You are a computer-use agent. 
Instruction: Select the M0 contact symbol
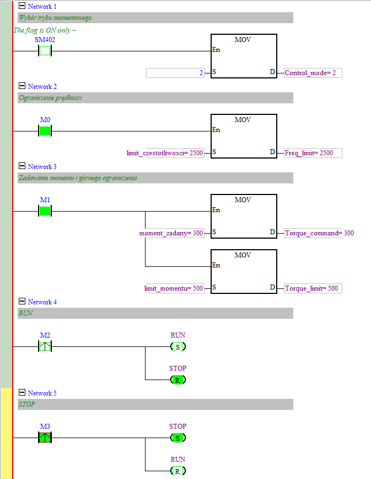45,131
